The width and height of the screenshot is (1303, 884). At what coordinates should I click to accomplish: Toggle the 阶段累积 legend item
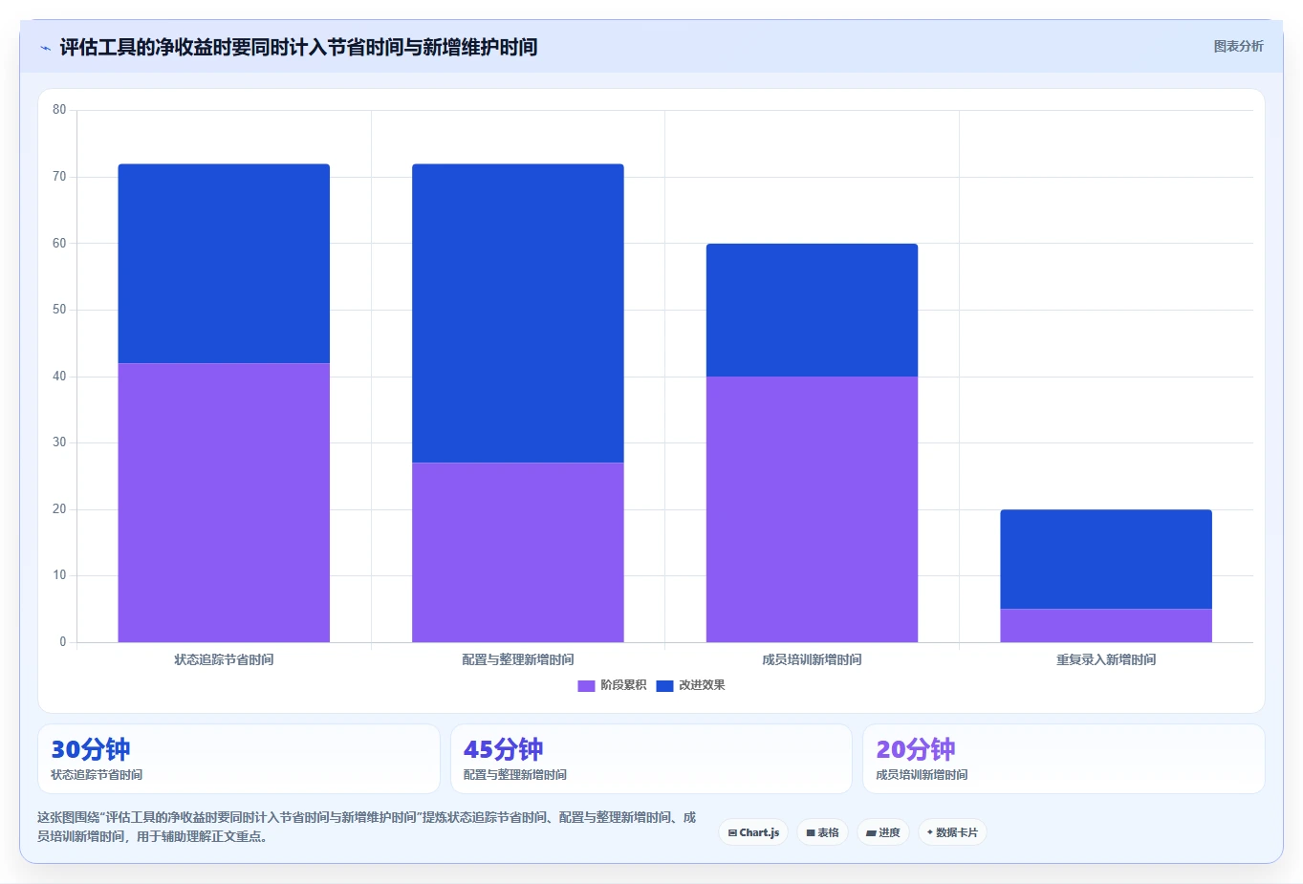[612, 685]
